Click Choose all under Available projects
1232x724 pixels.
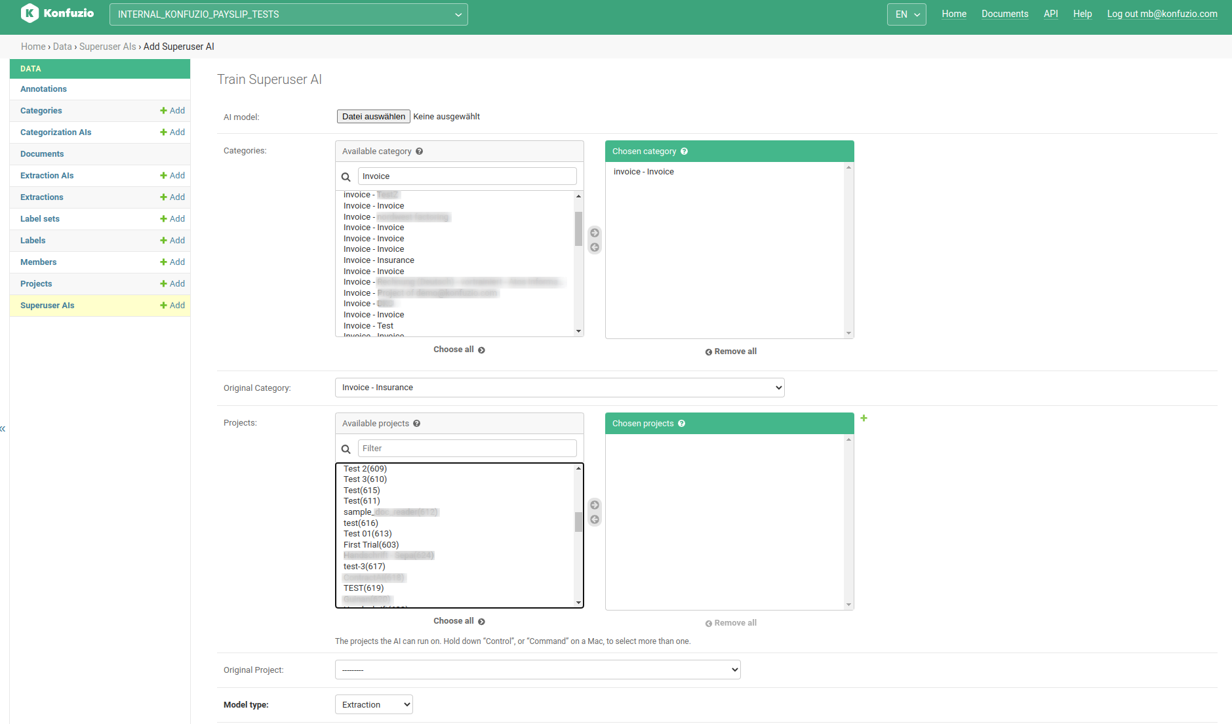[459, 621]
